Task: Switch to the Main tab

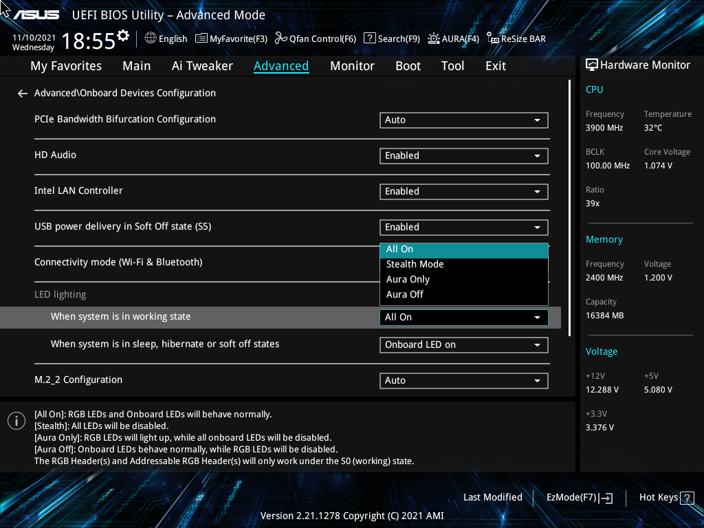Action: 137,66
